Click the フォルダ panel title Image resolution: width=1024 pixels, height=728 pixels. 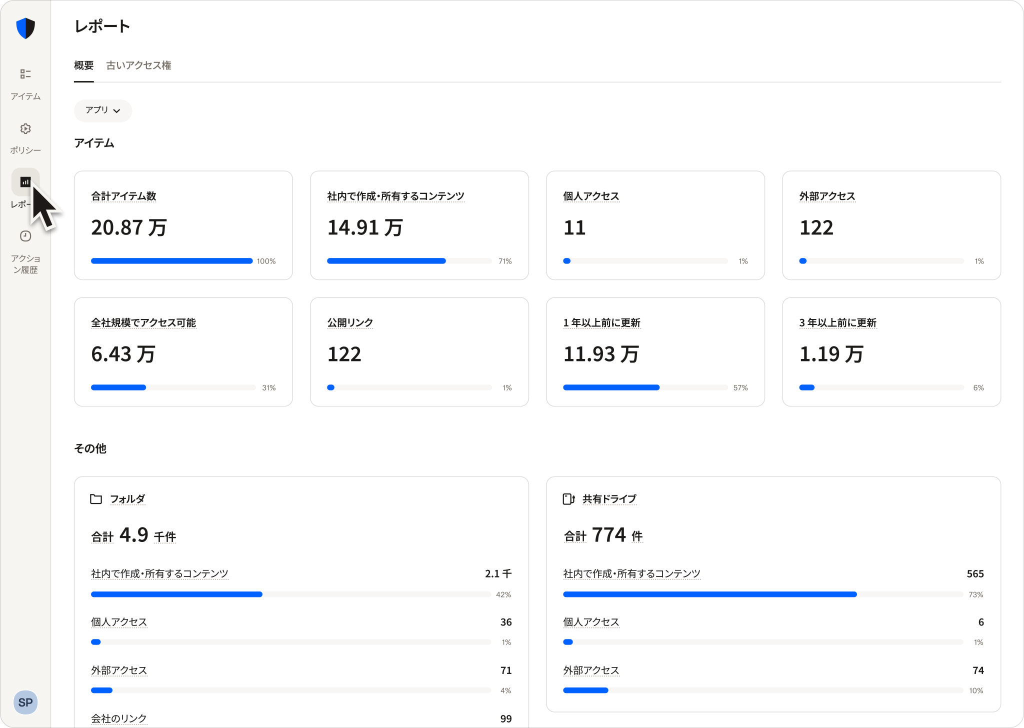(127, 499)
